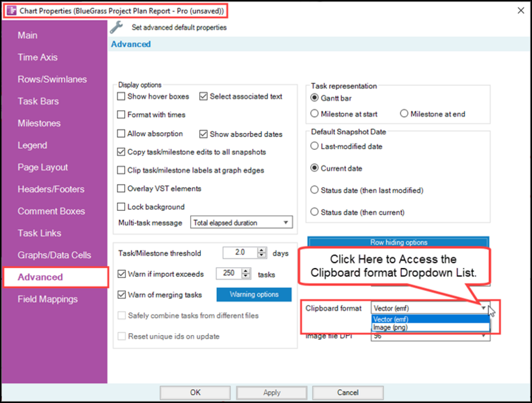The width and height of the screenshot is (532, 403).
Task: Choose Image (png) from list
Action: pyautogui.click(x=431, y=327)
